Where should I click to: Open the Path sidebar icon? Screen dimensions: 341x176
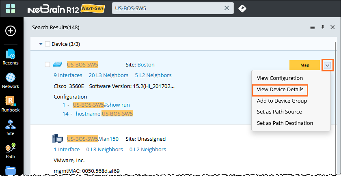pos(11,151)
